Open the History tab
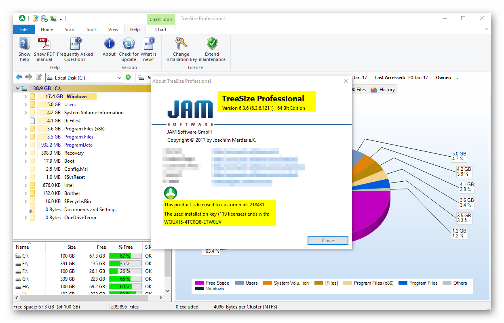The height and width of the screenshot is (323, 504). 382,90
